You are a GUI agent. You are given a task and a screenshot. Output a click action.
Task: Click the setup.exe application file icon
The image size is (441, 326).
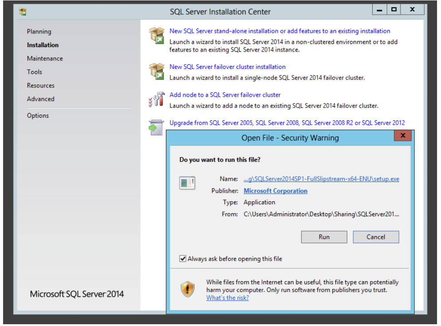(x=187, y=183)
